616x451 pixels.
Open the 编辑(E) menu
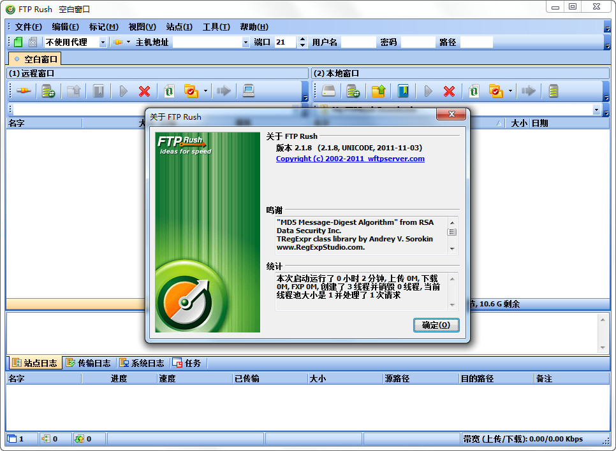65,27
